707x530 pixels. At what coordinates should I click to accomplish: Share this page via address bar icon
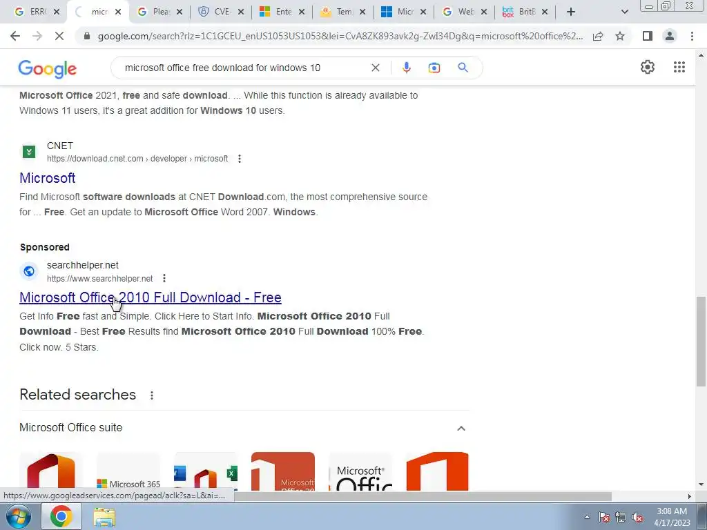[598, 36]
